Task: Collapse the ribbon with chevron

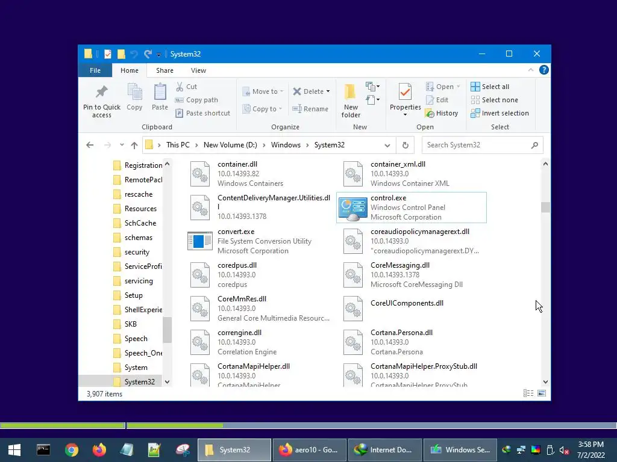Action: pos(530,70)
